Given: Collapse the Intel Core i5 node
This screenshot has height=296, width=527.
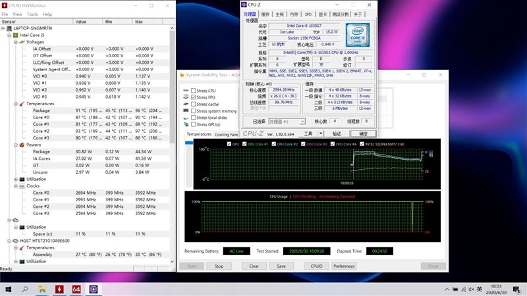Looking at the screenshot, I should (x=9, y=35).
